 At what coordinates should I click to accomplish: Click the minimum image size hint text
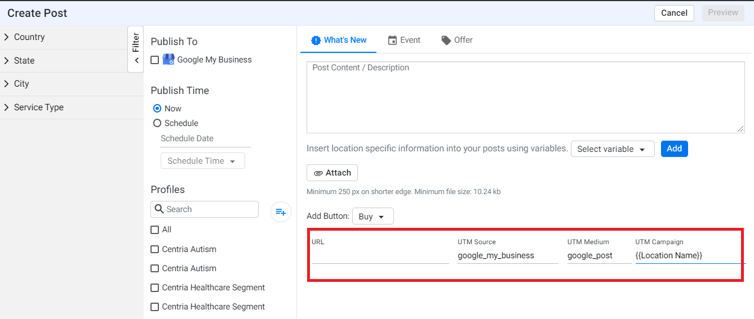point(403,192)
